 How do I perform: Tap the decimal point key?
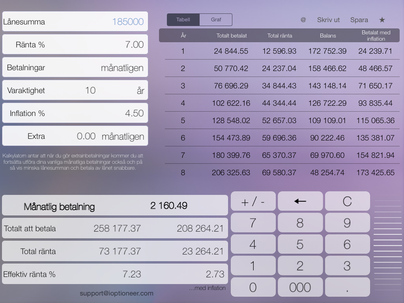347,287
